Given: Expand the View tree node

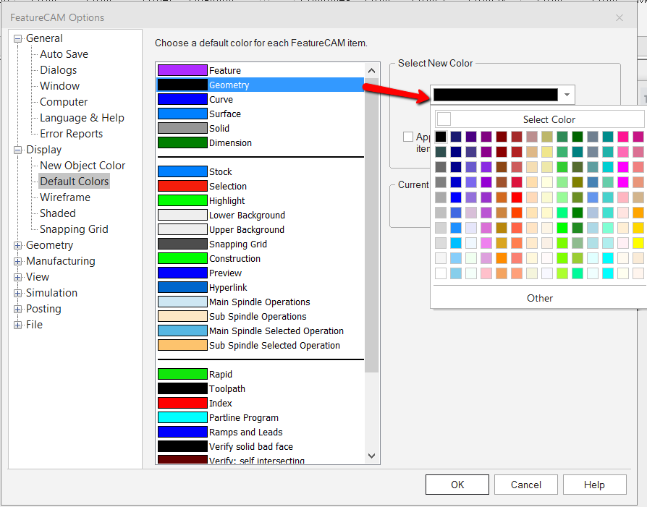Looking at the screenshot, I should click(18, 277).
